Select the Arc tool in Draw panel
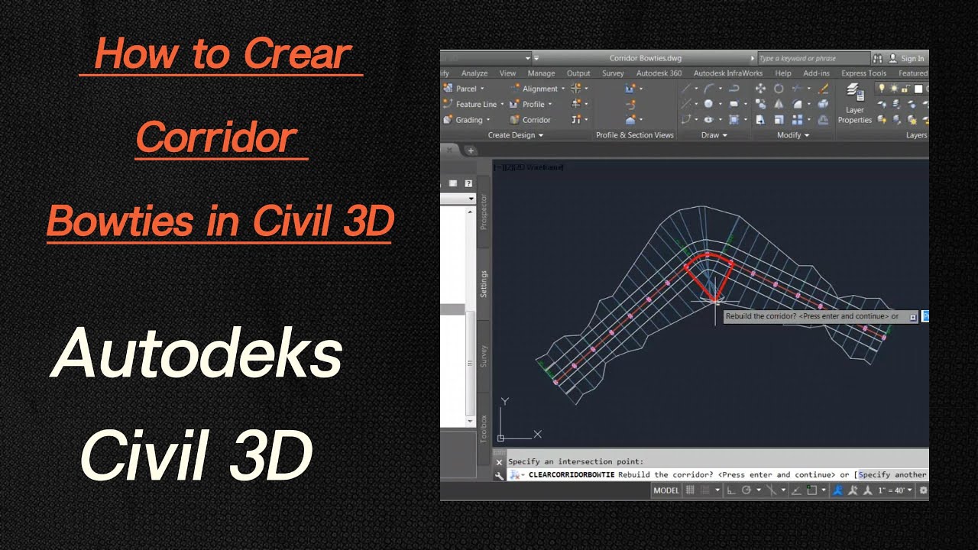This screenshot has height=550, width=978. (709, 89)
